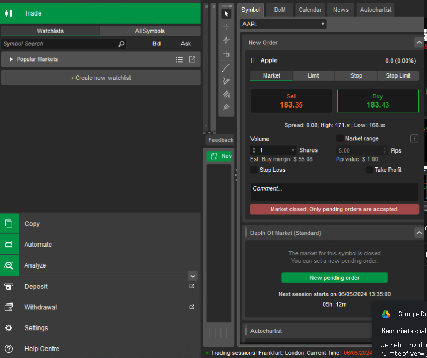Viewport: 427px width, 358px height.
Task: Switch to the Symbol tab
Action: (250, 10)
